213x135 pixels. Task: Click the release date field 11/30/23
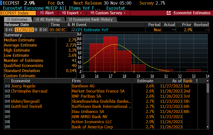[24, 30]
